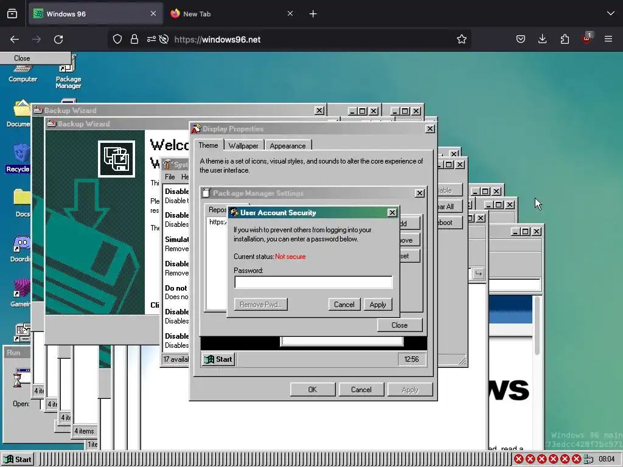Click Start in theme preview
Viewport: 623px width, 467px height.
click(218, 359)
